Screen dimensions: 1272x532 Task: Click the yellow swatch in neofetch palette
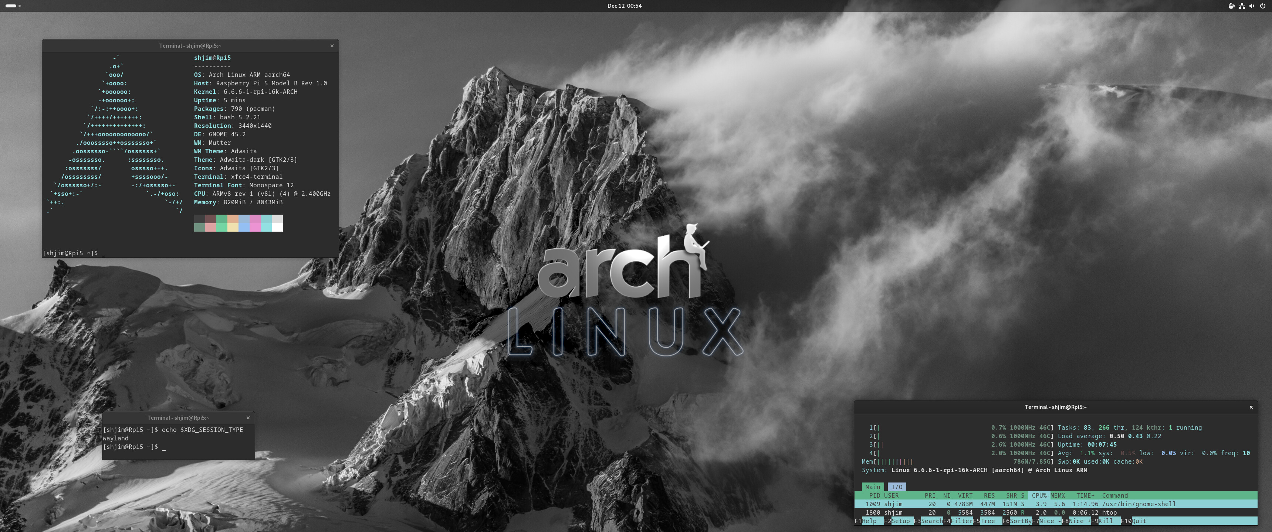(x=233, y=227)
